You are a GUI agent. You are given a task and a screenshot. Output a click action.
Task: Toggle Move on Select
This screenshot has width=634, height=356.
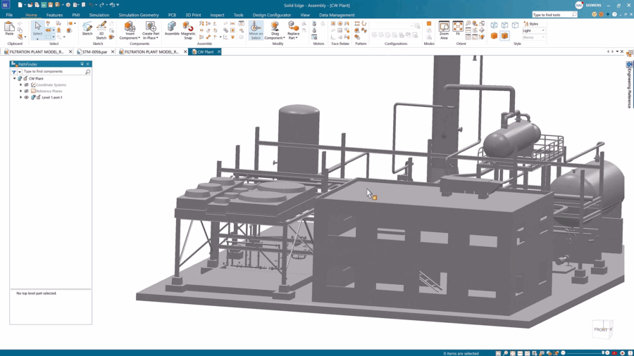pos(256,31)
